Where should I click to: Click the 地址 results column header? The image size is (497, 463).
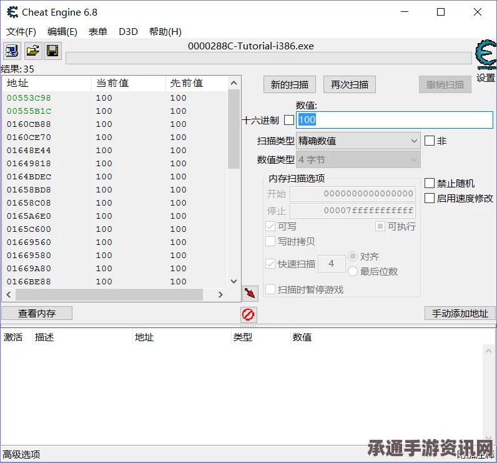(47, 83)
